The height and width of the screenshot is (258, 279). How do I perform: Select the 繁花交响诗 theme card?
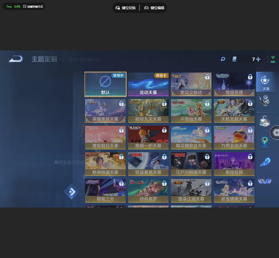(191, 84)
